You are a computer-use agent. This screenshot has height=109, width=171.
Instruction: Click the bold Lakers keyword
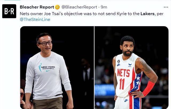[x=147, y=14]
